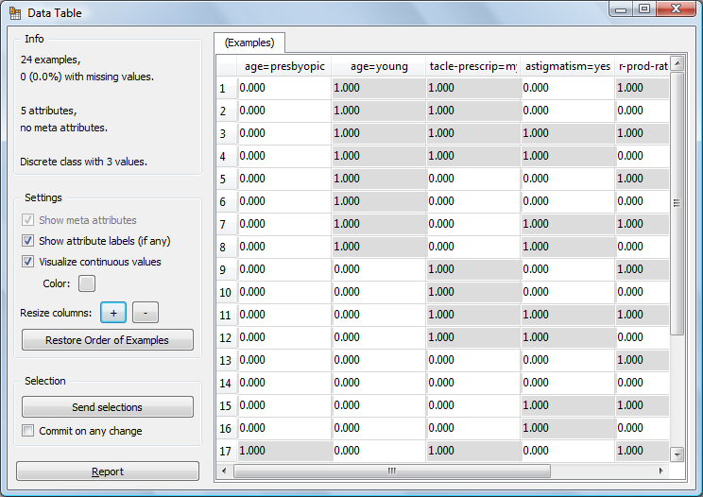Click the table top-left corner cell
The width and height of the screenshot is (703, 497).
(227, 66)
